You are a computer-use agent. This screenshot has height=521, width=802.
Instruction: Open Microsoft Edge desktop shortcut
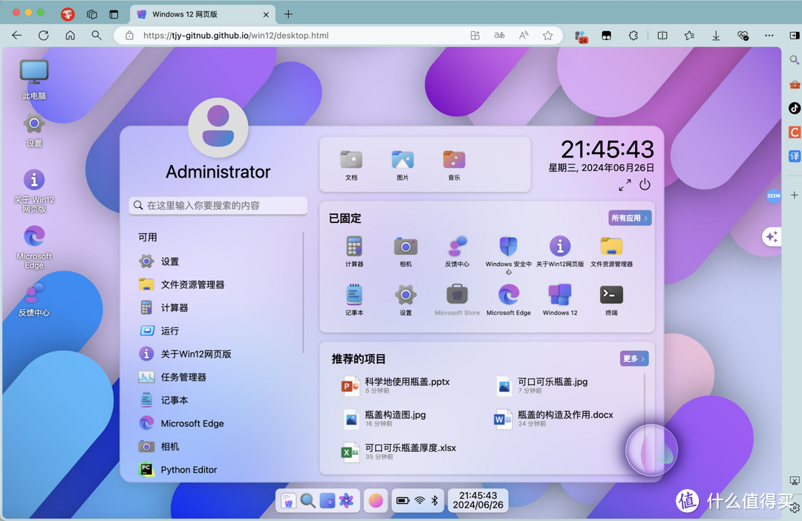pyautogui.click(x=34, y=247)
